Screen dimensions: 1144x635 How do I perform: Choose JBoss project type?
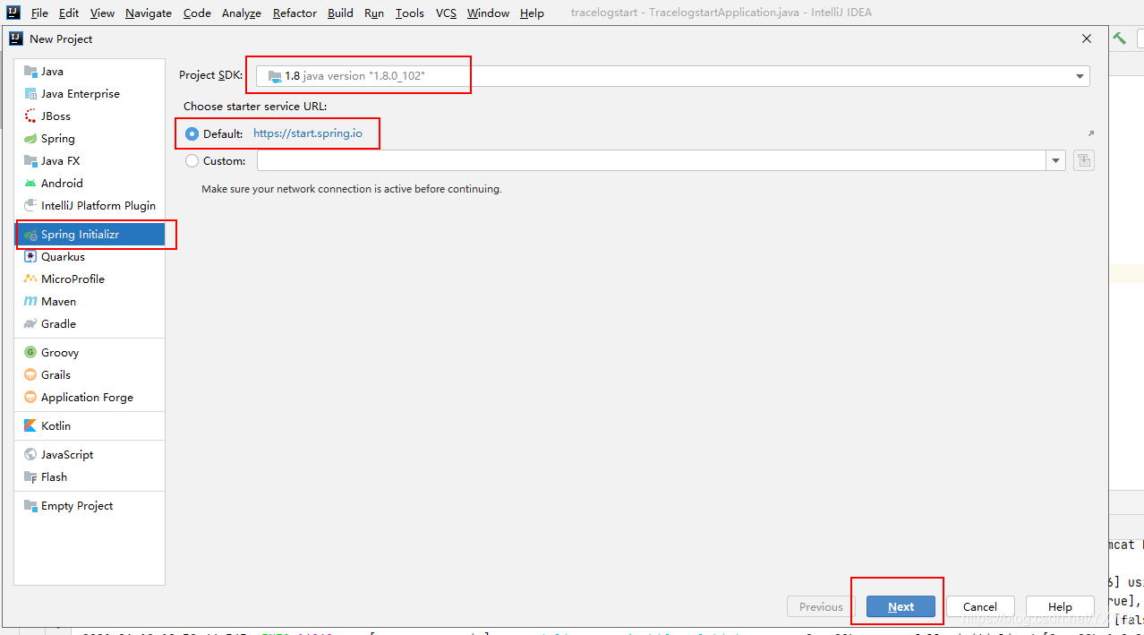click(90, 116)
